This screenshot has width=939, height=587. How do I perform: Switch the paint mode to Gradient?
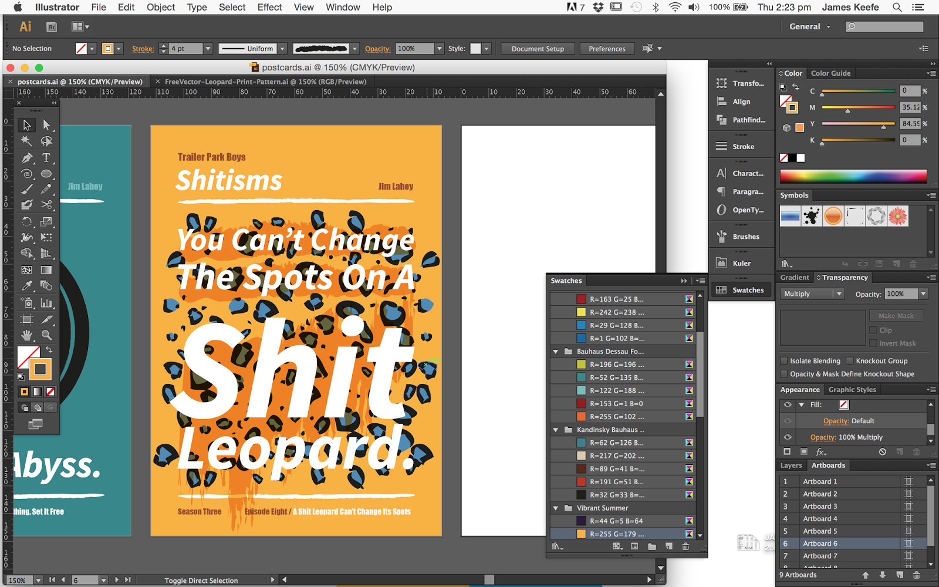point(38,392)
